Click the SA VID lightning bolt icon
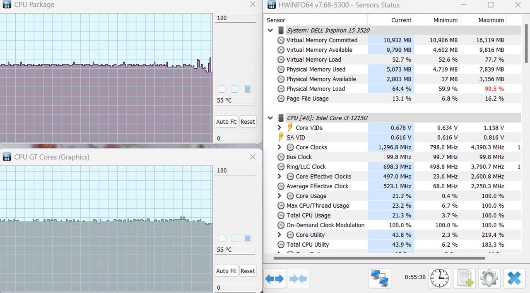The image size is (530, 293). click(281, 137)
